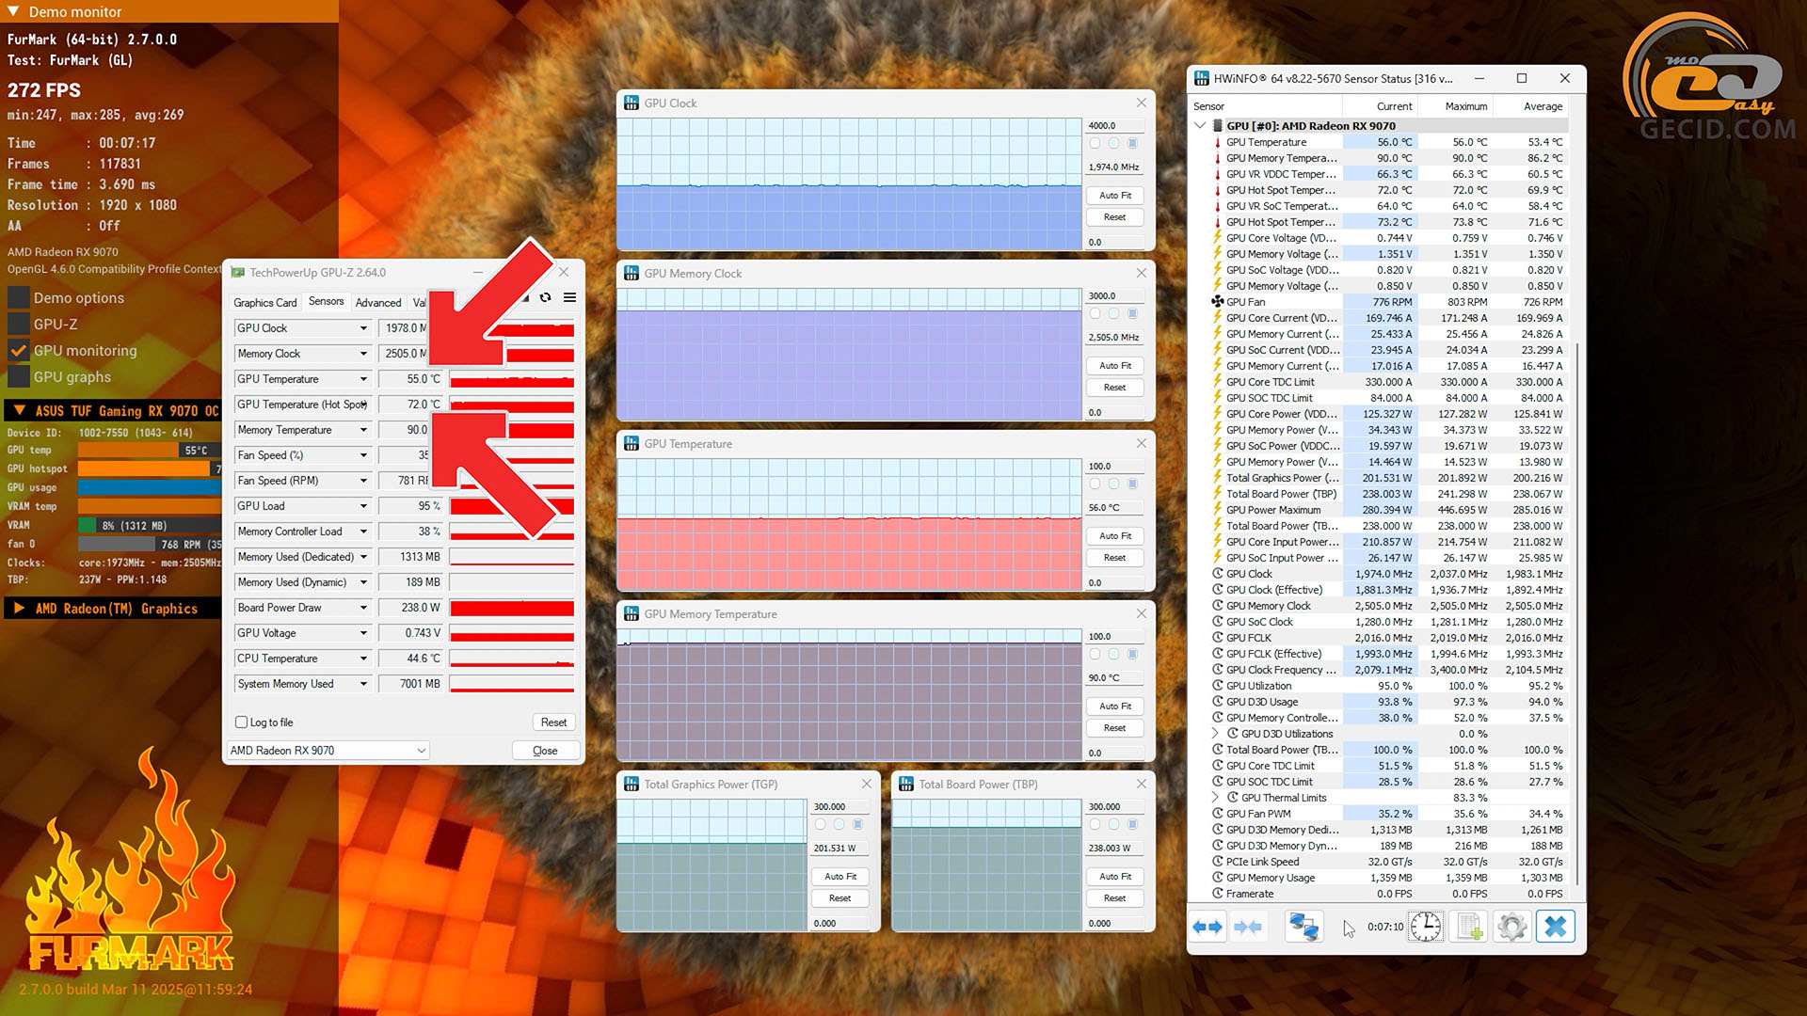Click the blue X icon in HWiNFO toolbar
1807x1016 pixels.
[1556, 927]
